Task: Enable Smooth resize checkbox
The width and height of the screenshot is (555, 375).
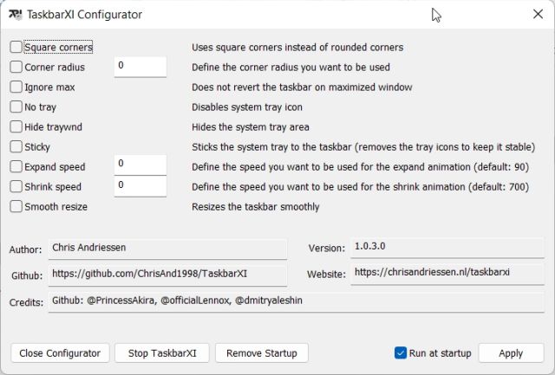Action: 16,207
